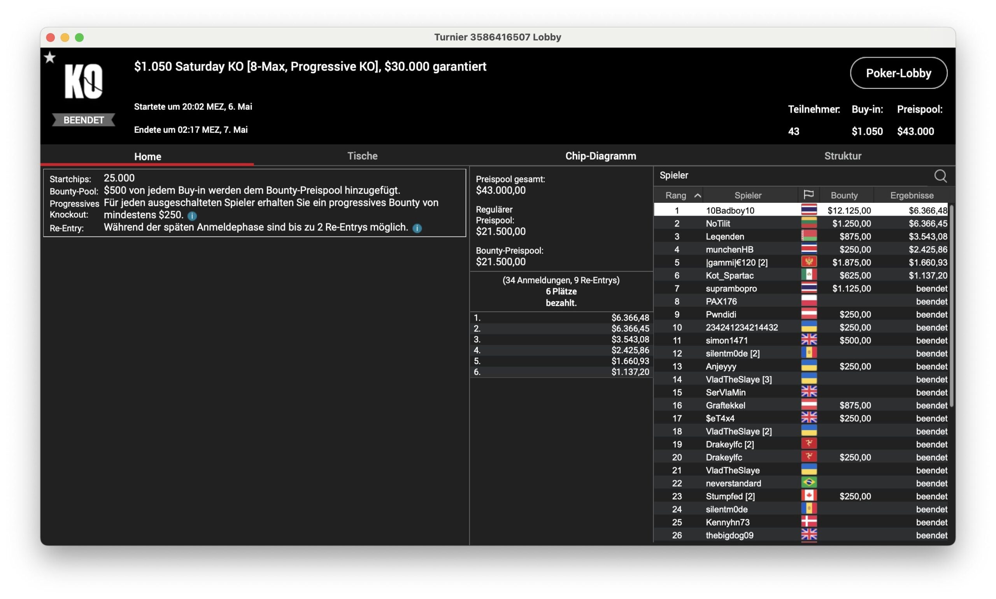Viewport: 996px width, 599px height.
Task: Open the Struktur tab
Action: pyautogui.click(x=842, y=156)
